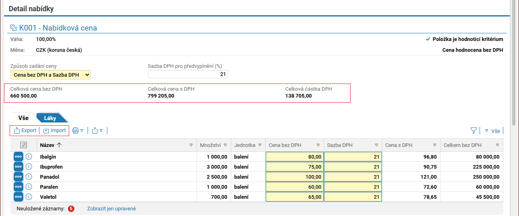The height and width of the screenshot is (216, 519).
Task: Open the row actions menu for Ibalgin
Action: point(18,157)
